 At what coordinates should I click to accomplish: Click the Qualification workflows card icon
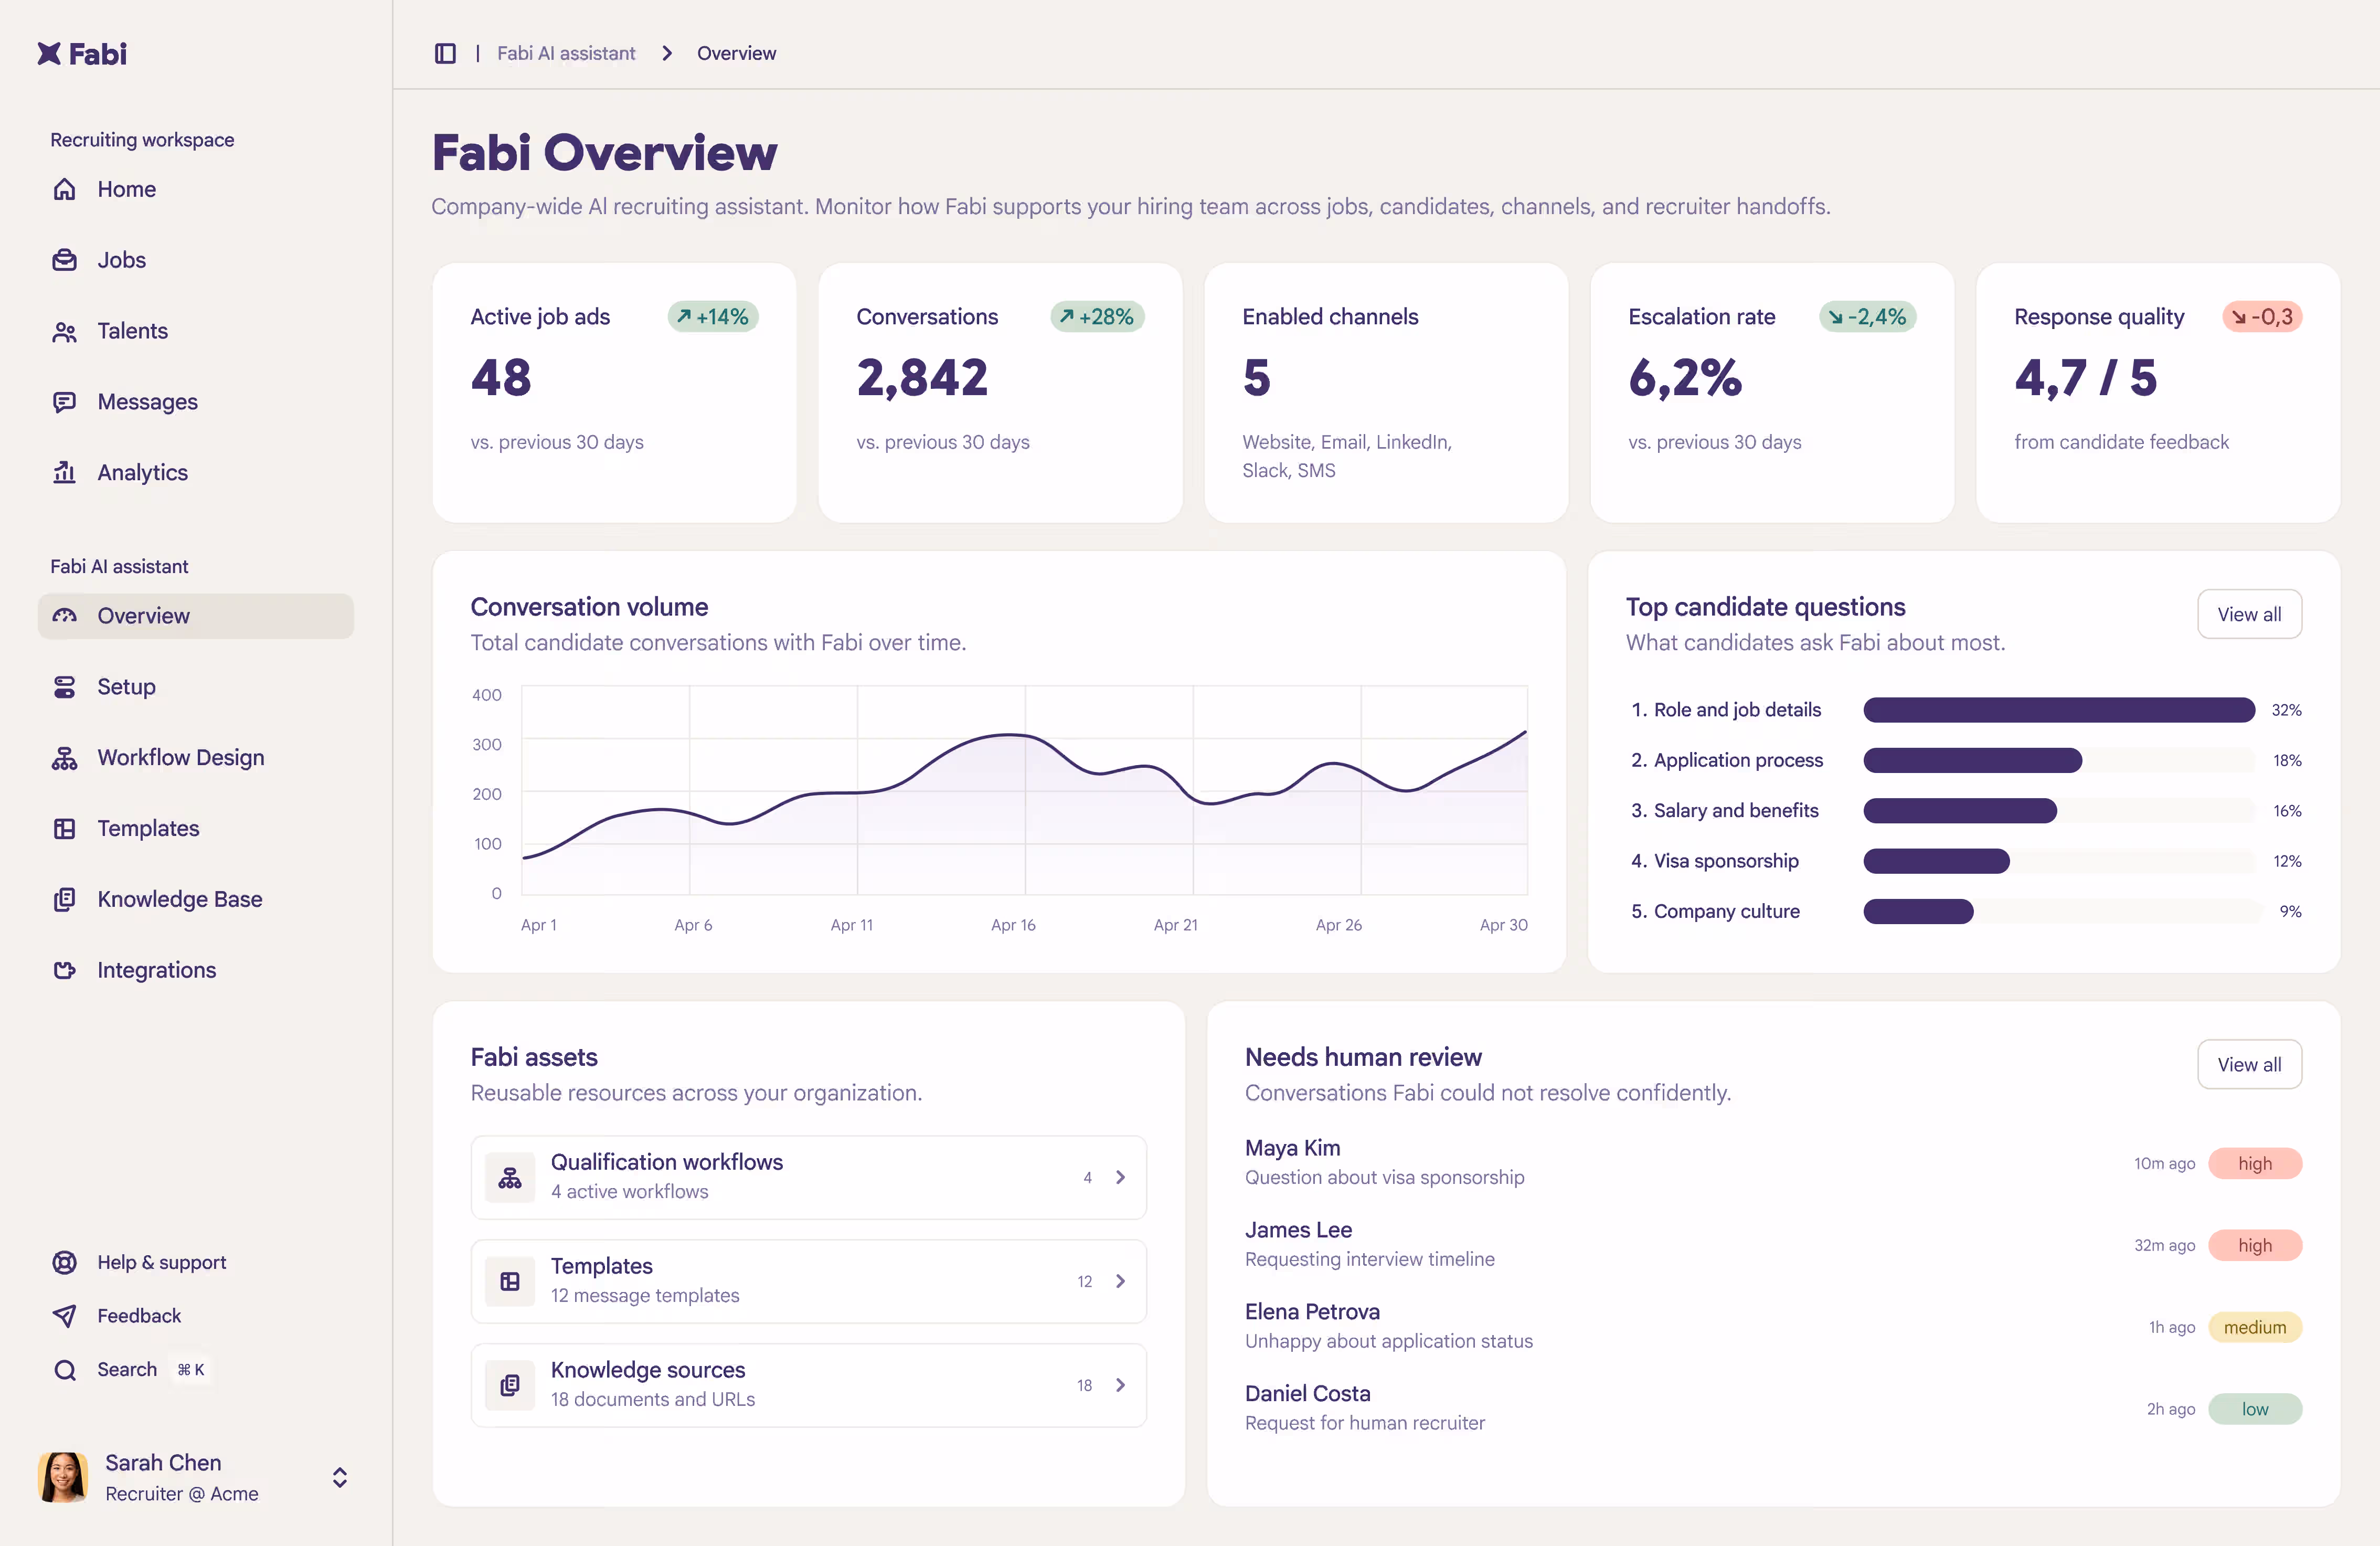510,1177
